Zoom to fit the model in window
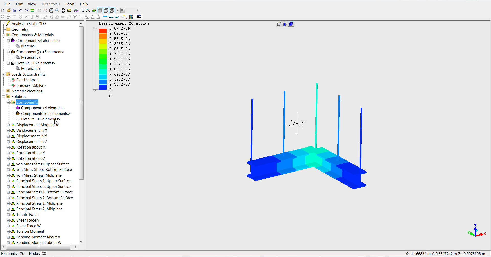Image resolution: width=491 pixels, height=257 pixels. point(51,10)
